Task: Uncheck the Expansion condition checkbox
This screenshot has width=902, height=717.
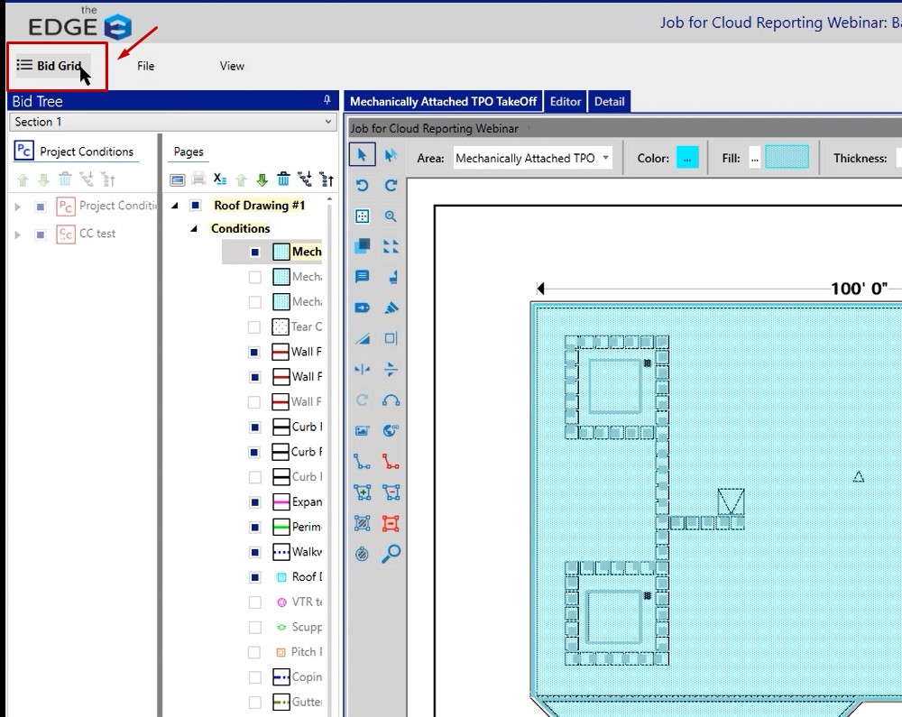Action: (x=254, y=502)
